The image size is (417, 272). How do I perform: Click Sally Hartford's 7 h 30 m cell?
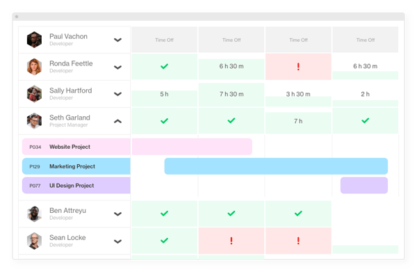[x=231, y=94]
